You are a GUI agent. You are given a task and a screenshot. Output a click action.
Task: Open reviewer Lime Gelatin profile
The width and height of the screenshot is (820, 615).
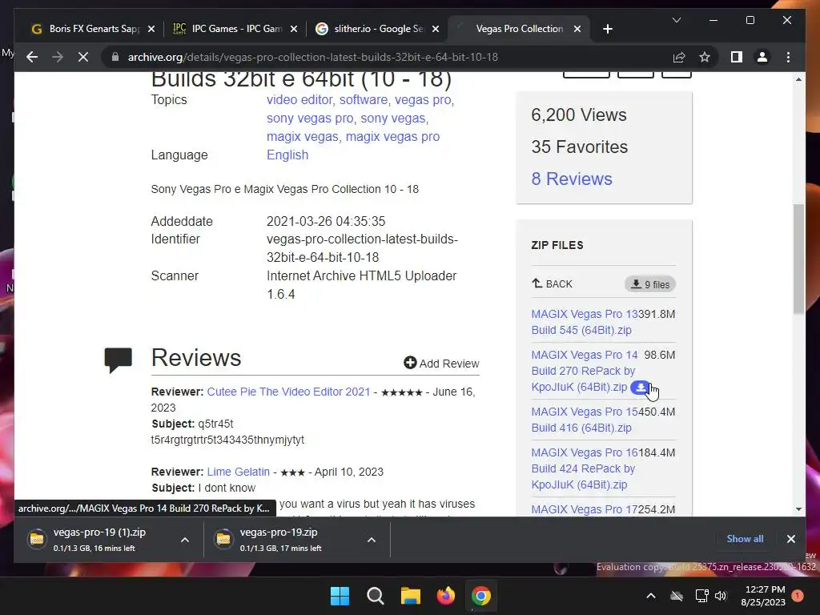[239, 472]
